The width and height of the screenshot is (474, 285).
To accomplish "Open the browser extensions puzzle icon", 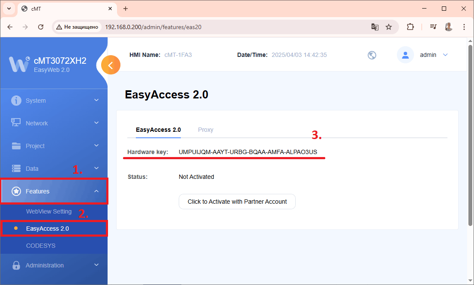I will coord(410,27).
